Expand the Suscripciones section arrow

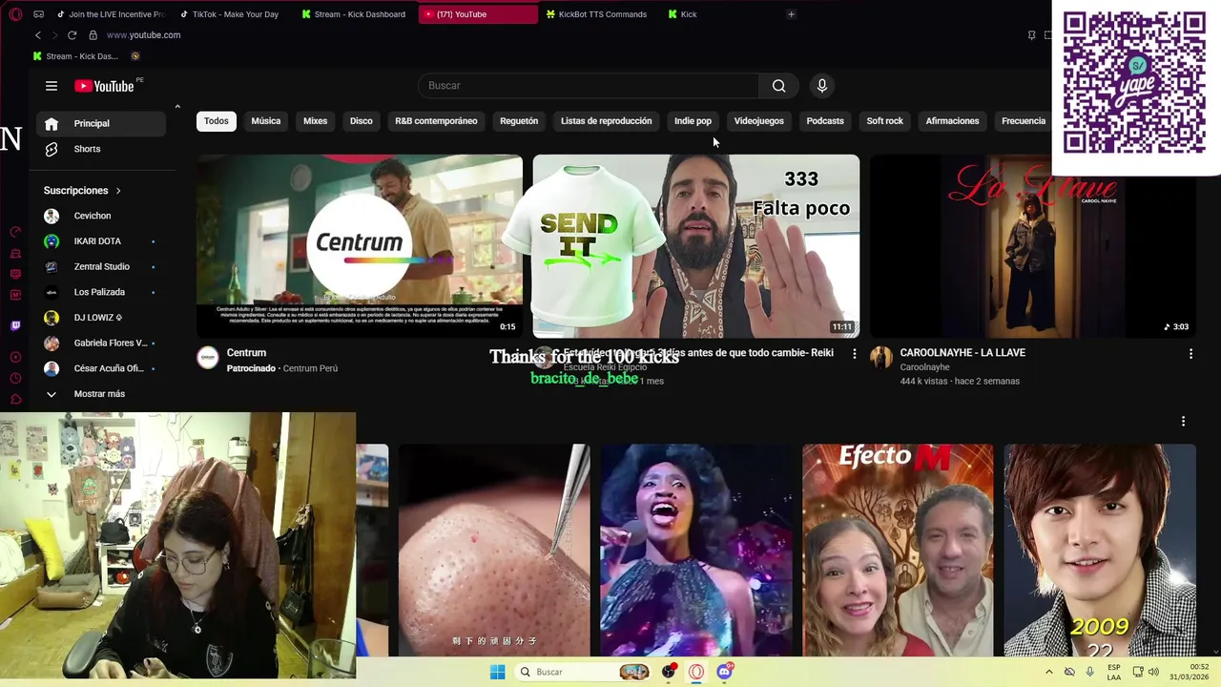(118, 191)
